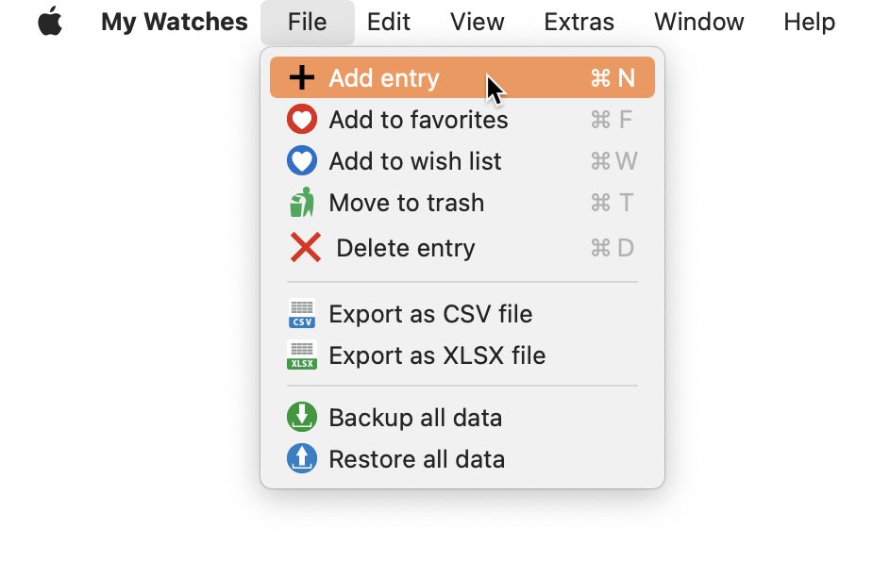873x561 pixels.
Task: Click the blue restore upload arrow icon
Action: [x=302, y=458]
